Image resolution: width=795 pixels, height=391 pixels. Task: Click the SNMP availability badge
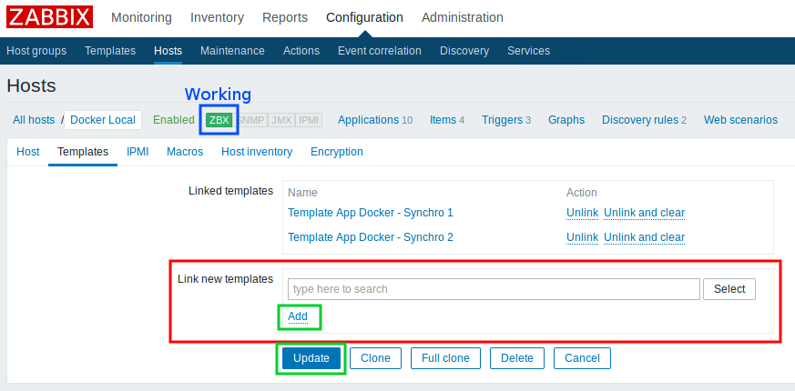[x=250, y=120]
